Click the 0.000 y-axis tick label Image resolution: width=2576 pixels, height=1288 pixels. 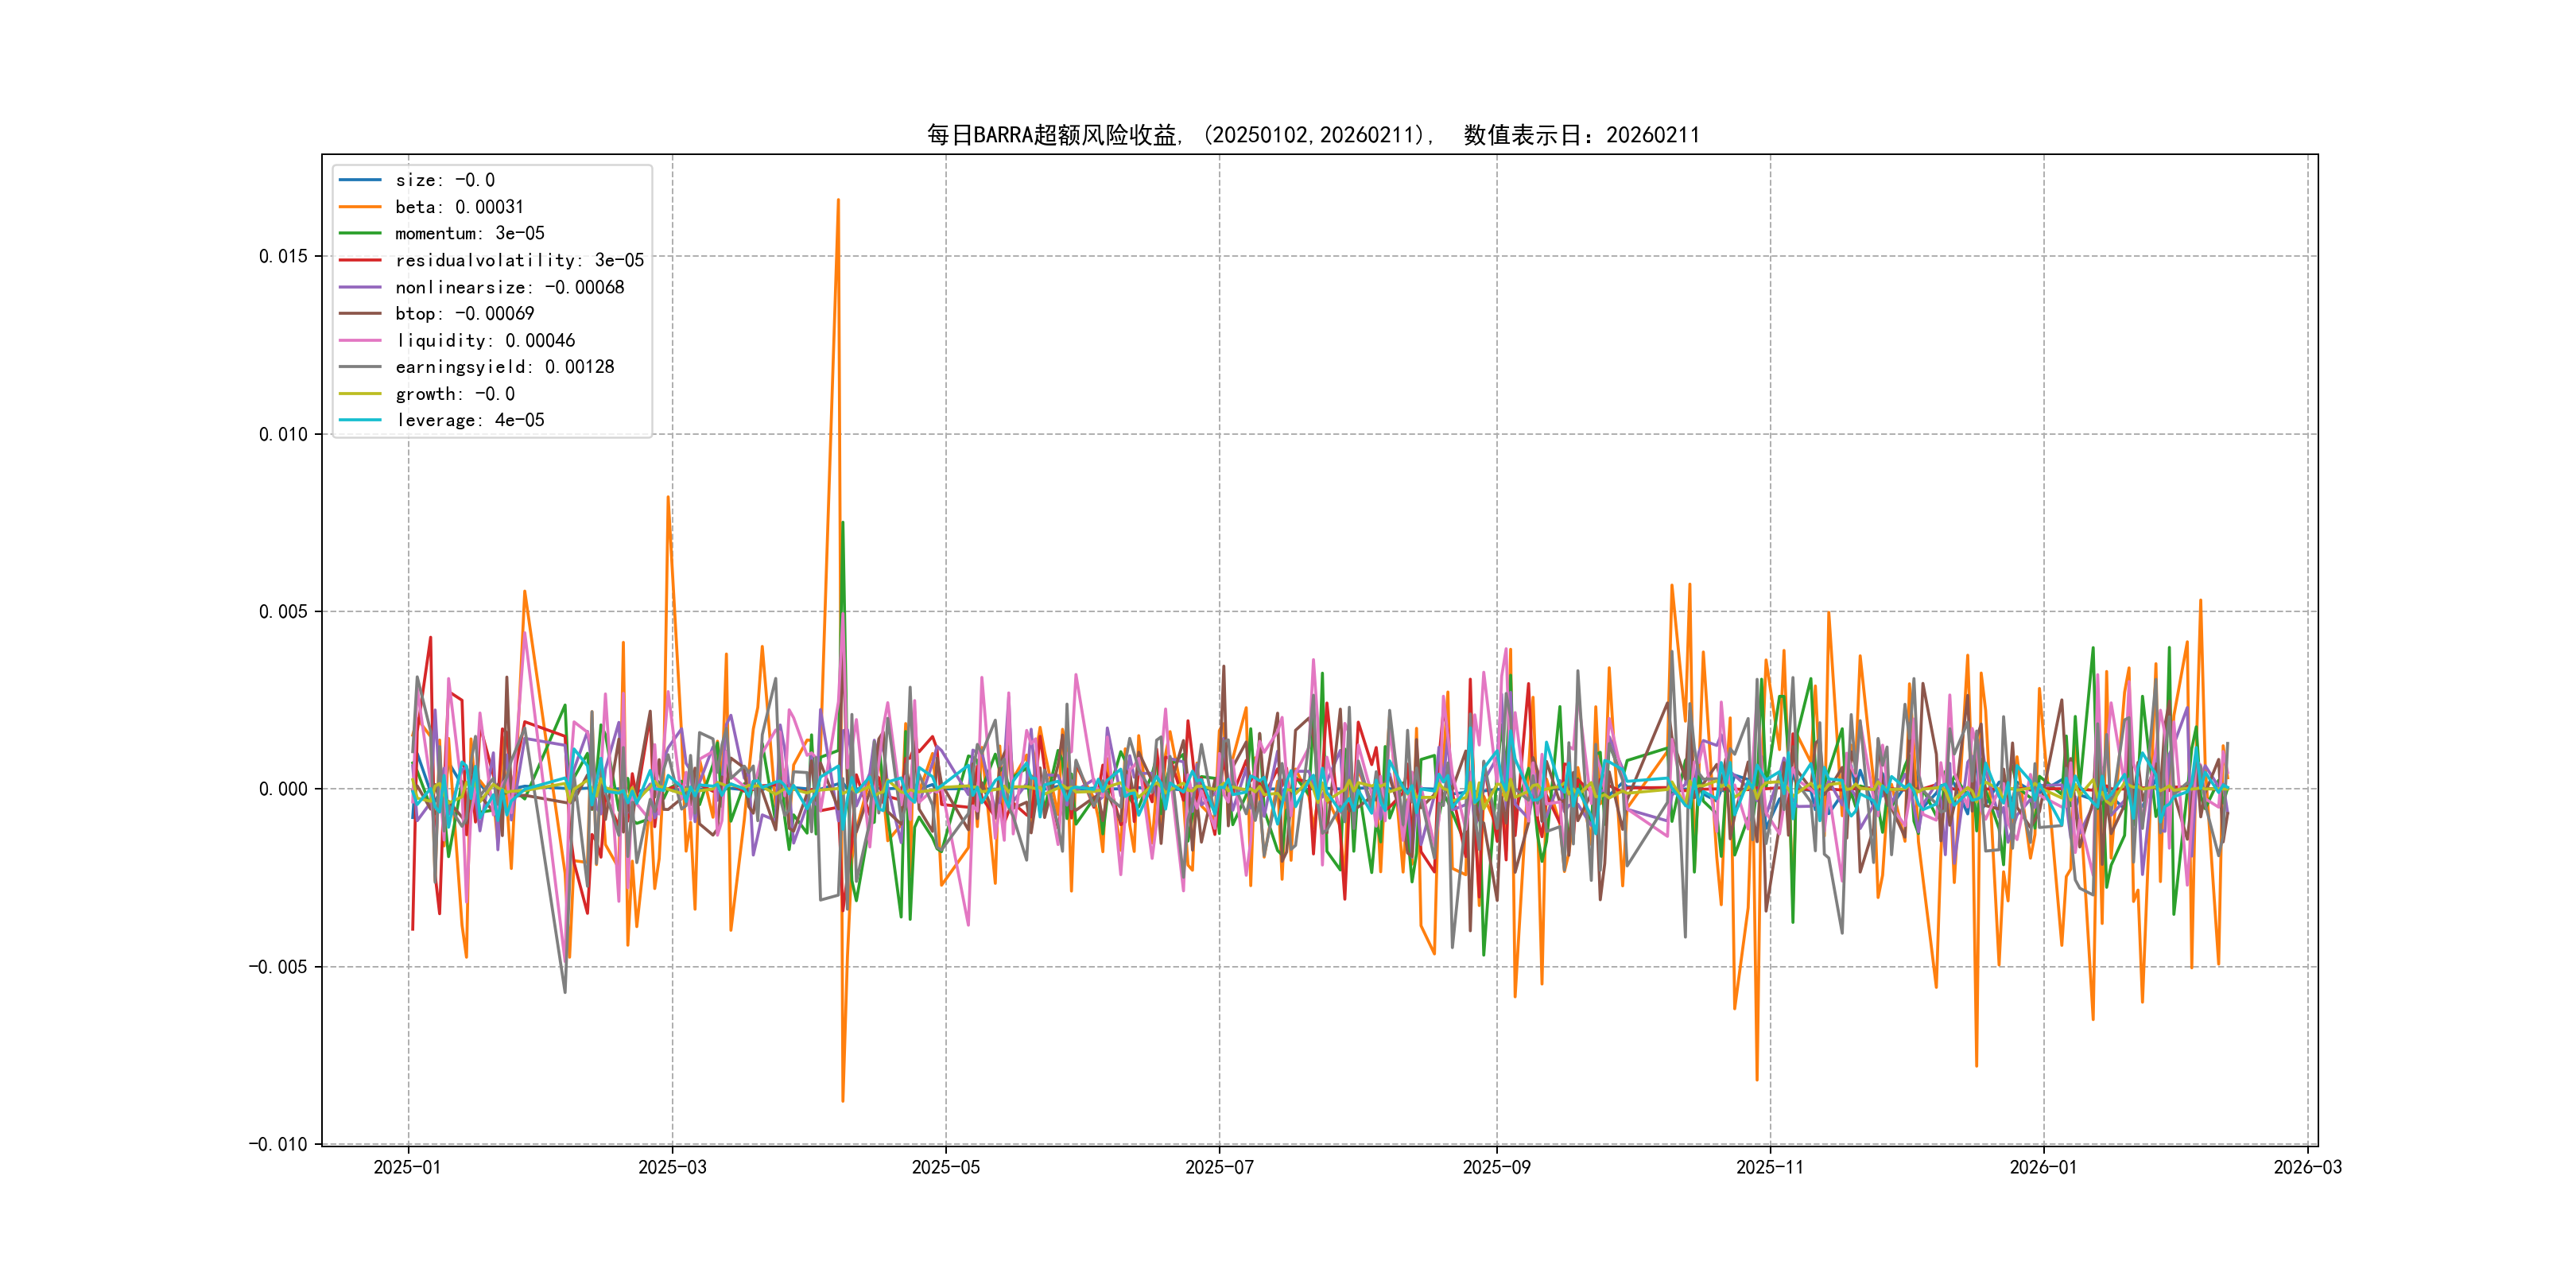click(x=283, y=789)
